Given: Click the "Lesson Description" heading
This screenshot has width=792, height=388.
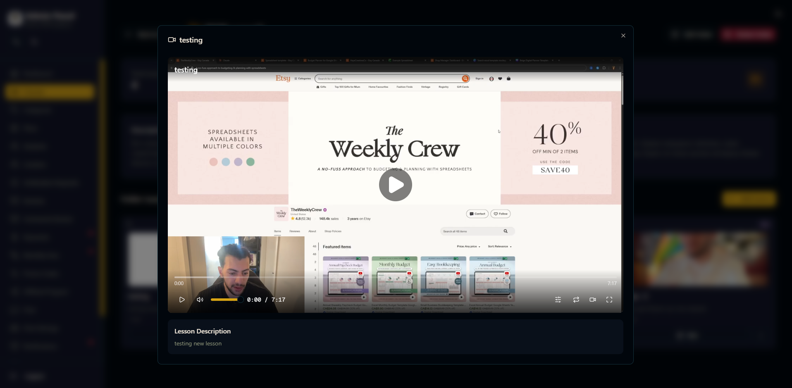Looking at the screenshot, I should (x=203, y=331).
